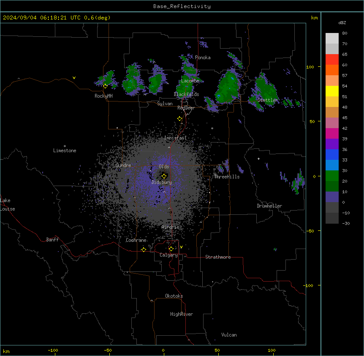Click the Stettler label
Image resolution: width=364 pixels, height=356 pixels.
(x=268, y=100)
